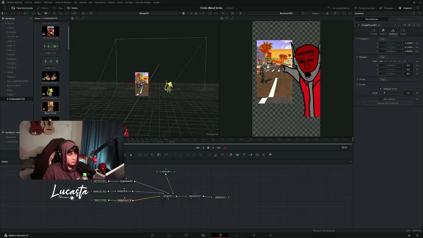
Task: Expand the Pivote section
Action: click(x=357, y=79)
